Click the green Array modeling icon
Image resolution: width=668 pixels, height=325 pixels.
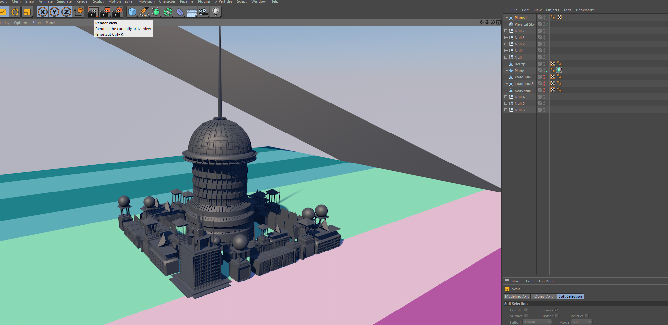(168, 12)
